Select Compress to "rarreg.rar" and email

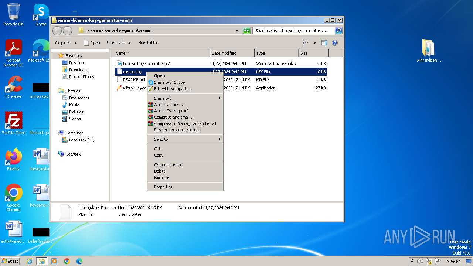click(x=185, y=123)
